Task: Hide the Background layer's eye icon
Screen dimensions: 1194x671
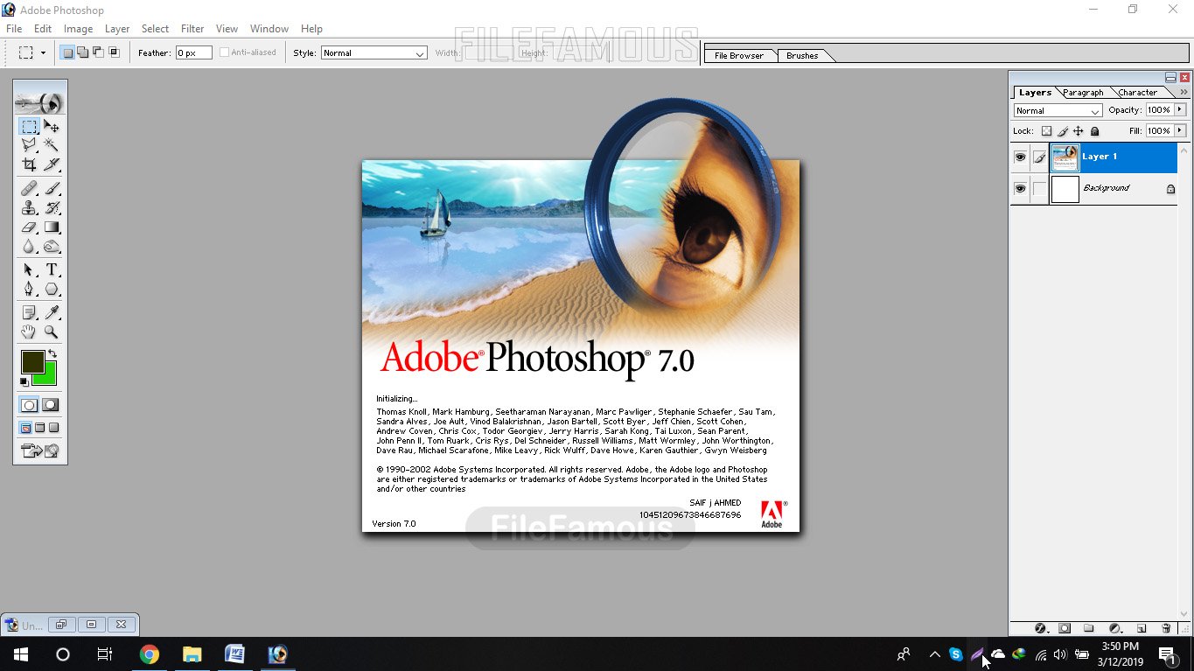Action: pos(1020,189)
